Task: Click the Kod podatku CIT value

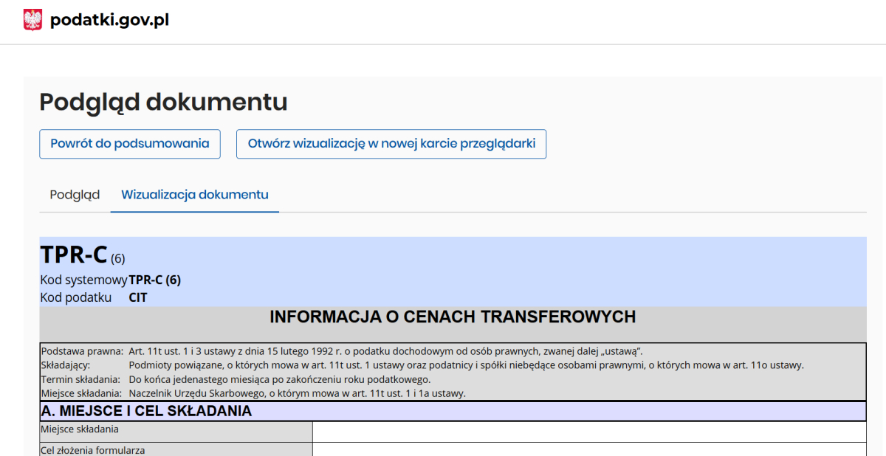Action: (x=138, y=298)
